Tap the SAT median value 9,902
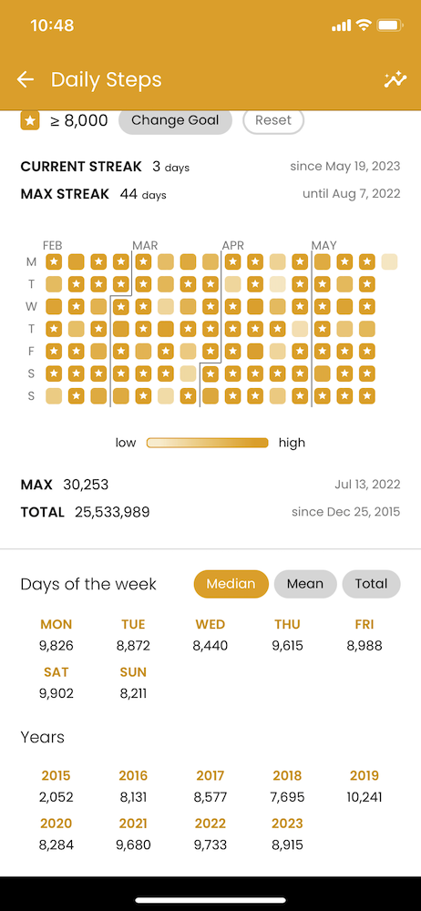Viewport: 421px width, 911px height. pos(56,693)
